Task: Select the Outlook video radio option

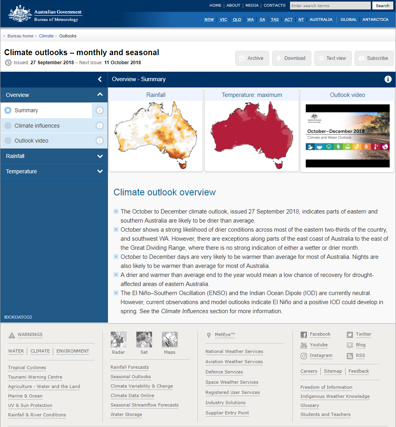Action: click(8, 141)
